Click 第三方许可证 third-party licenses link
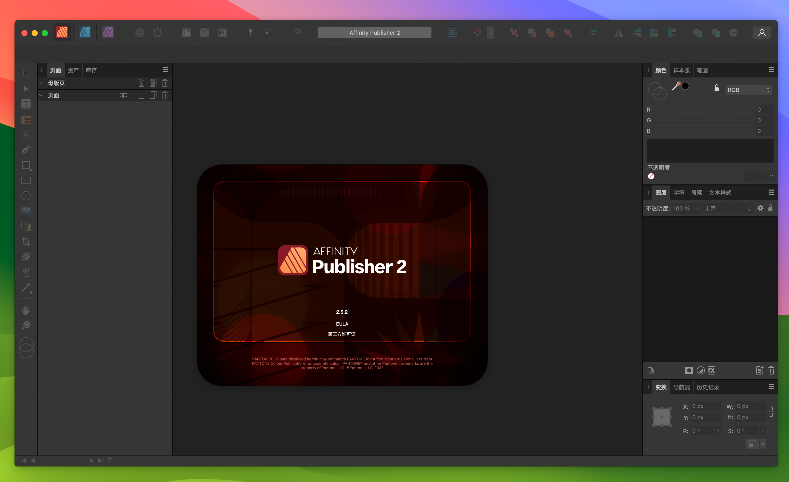Image resolution: width=789 pixels, height=482 pixels. tap(341, 334)
